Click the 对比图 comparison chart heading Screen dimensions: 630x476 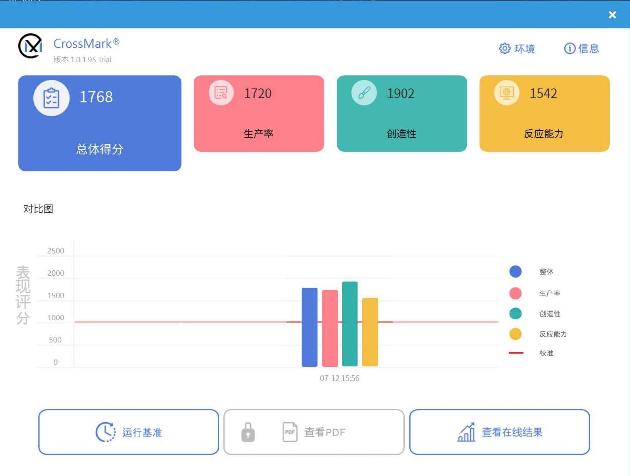tap(38, 209)
